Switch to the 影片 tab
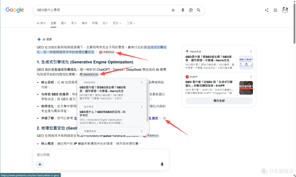Screen dimensions: 296x177 [x=74, y=23]
